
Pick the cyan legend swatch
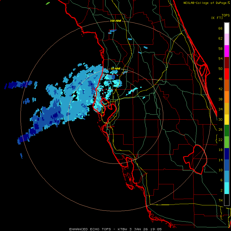227,188
